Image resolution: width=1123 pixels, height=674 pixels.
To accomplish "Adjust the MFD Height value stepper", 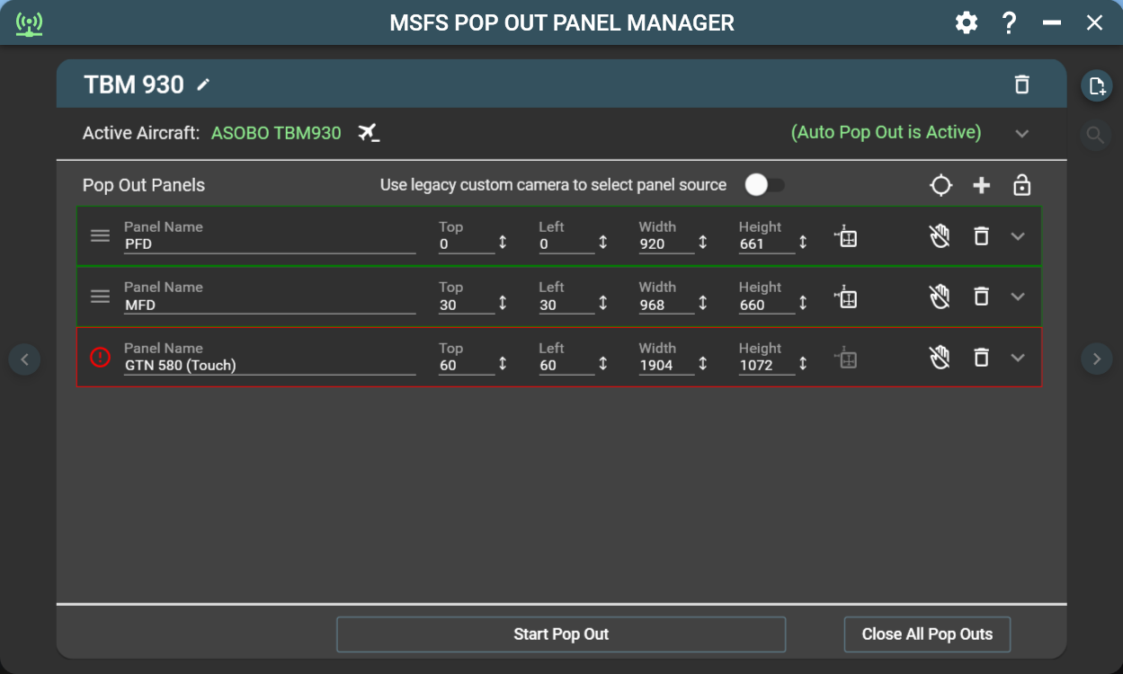I will tap(803, 304).
